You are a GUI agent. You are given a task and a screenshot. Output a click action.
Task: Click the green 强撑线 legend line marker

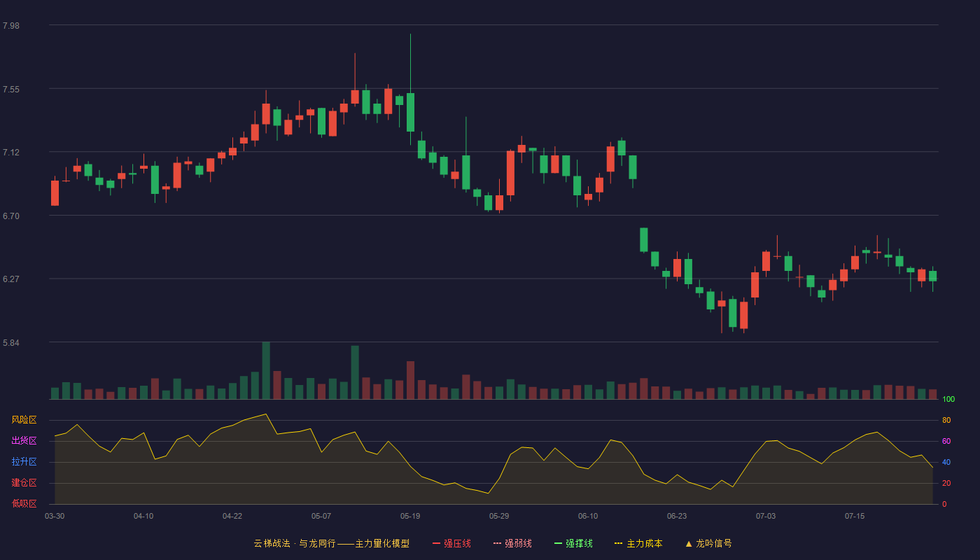(558, 543)
